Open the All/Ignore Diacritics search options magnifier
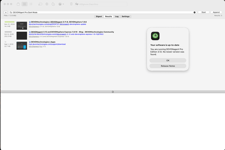The width and height of the screenshot is (225, 150). (77, 4)
